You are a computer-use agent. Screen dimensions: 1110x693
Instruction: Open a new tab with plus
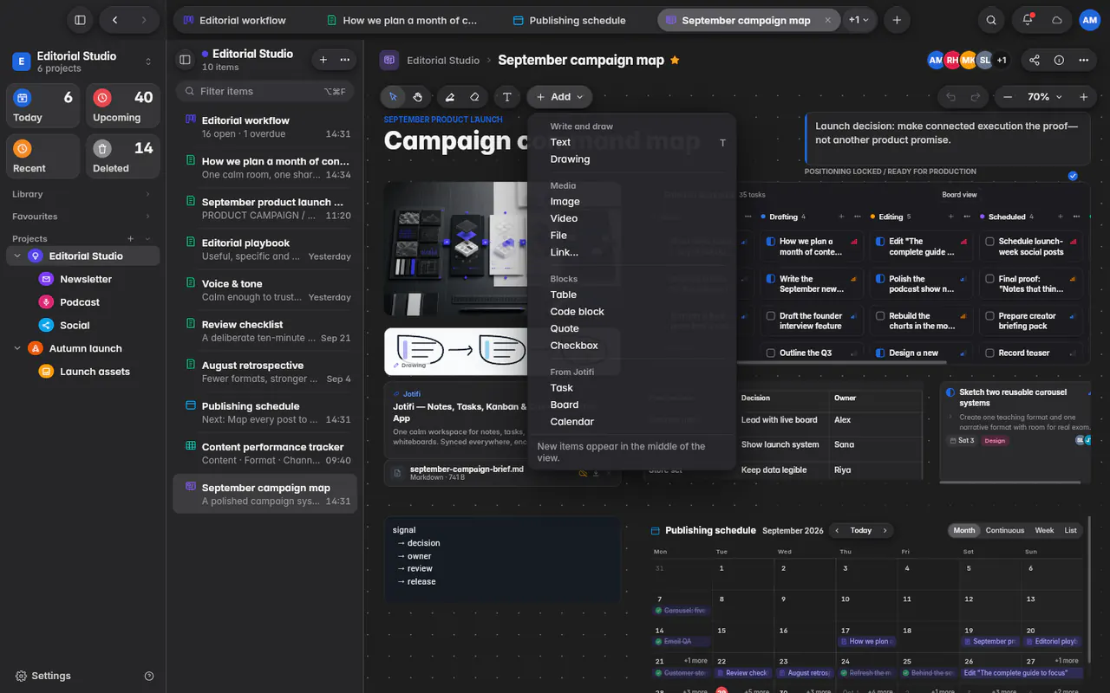tap(897, 20)
